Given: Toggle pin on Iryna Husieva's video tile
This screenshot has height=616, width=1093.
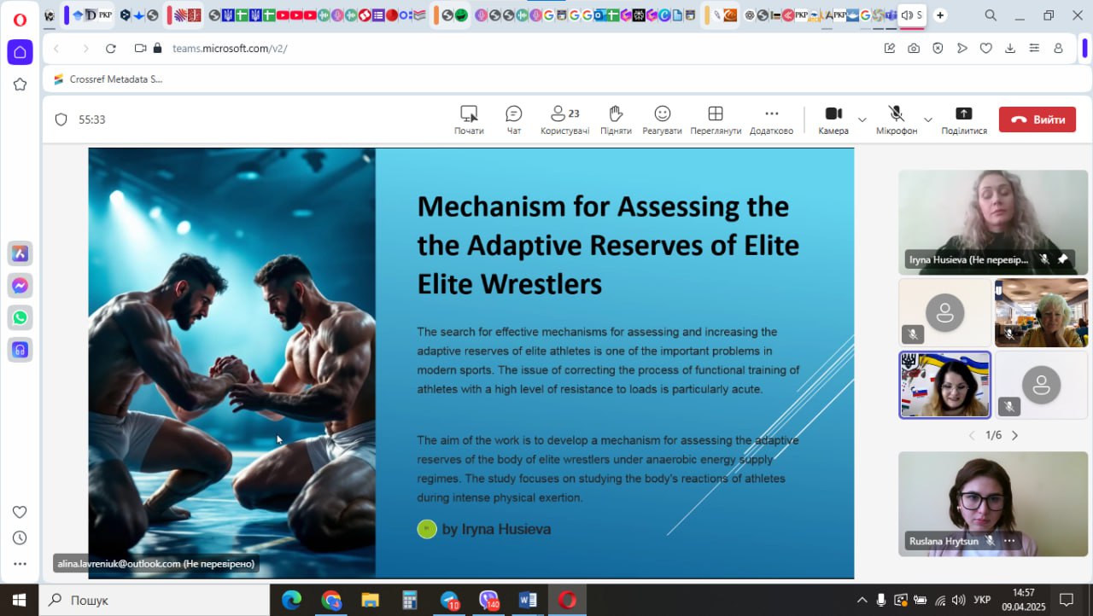Looking at the screenshot, I should click(1062, 259).
